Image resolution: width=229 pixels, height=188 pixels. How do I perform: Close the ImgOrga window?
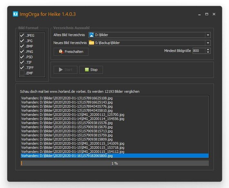point(214,14)
